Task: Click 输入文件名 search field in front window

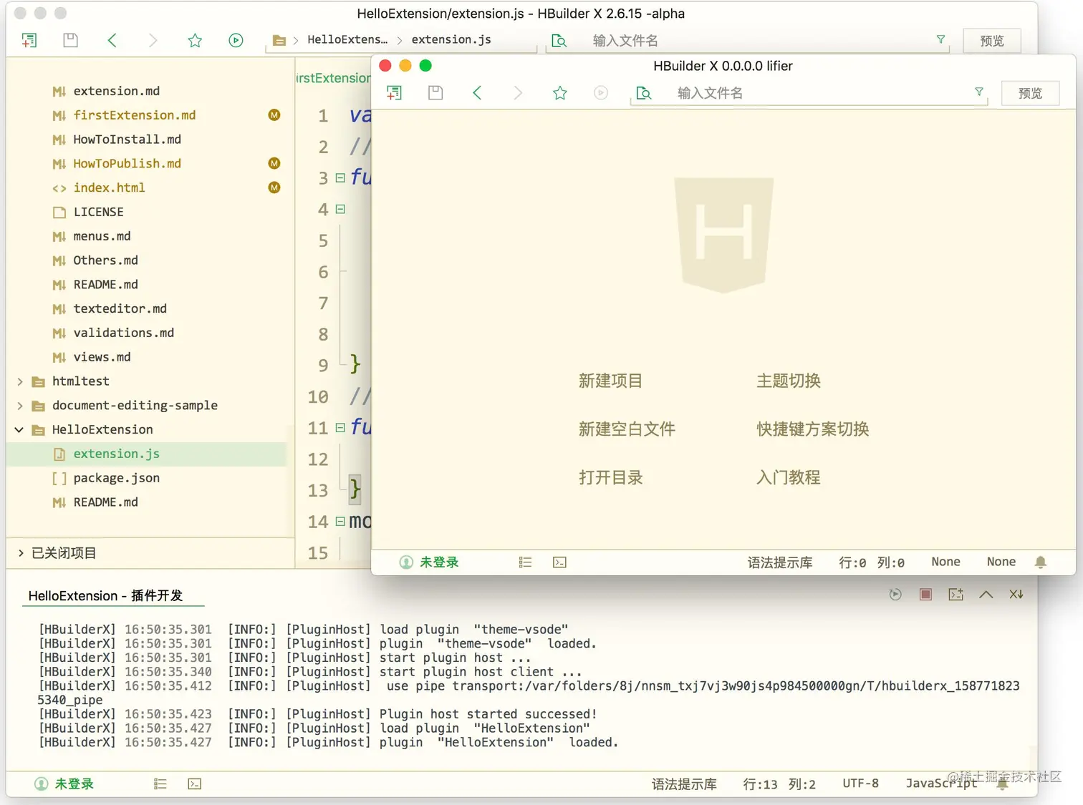Action: pos(809,93)
